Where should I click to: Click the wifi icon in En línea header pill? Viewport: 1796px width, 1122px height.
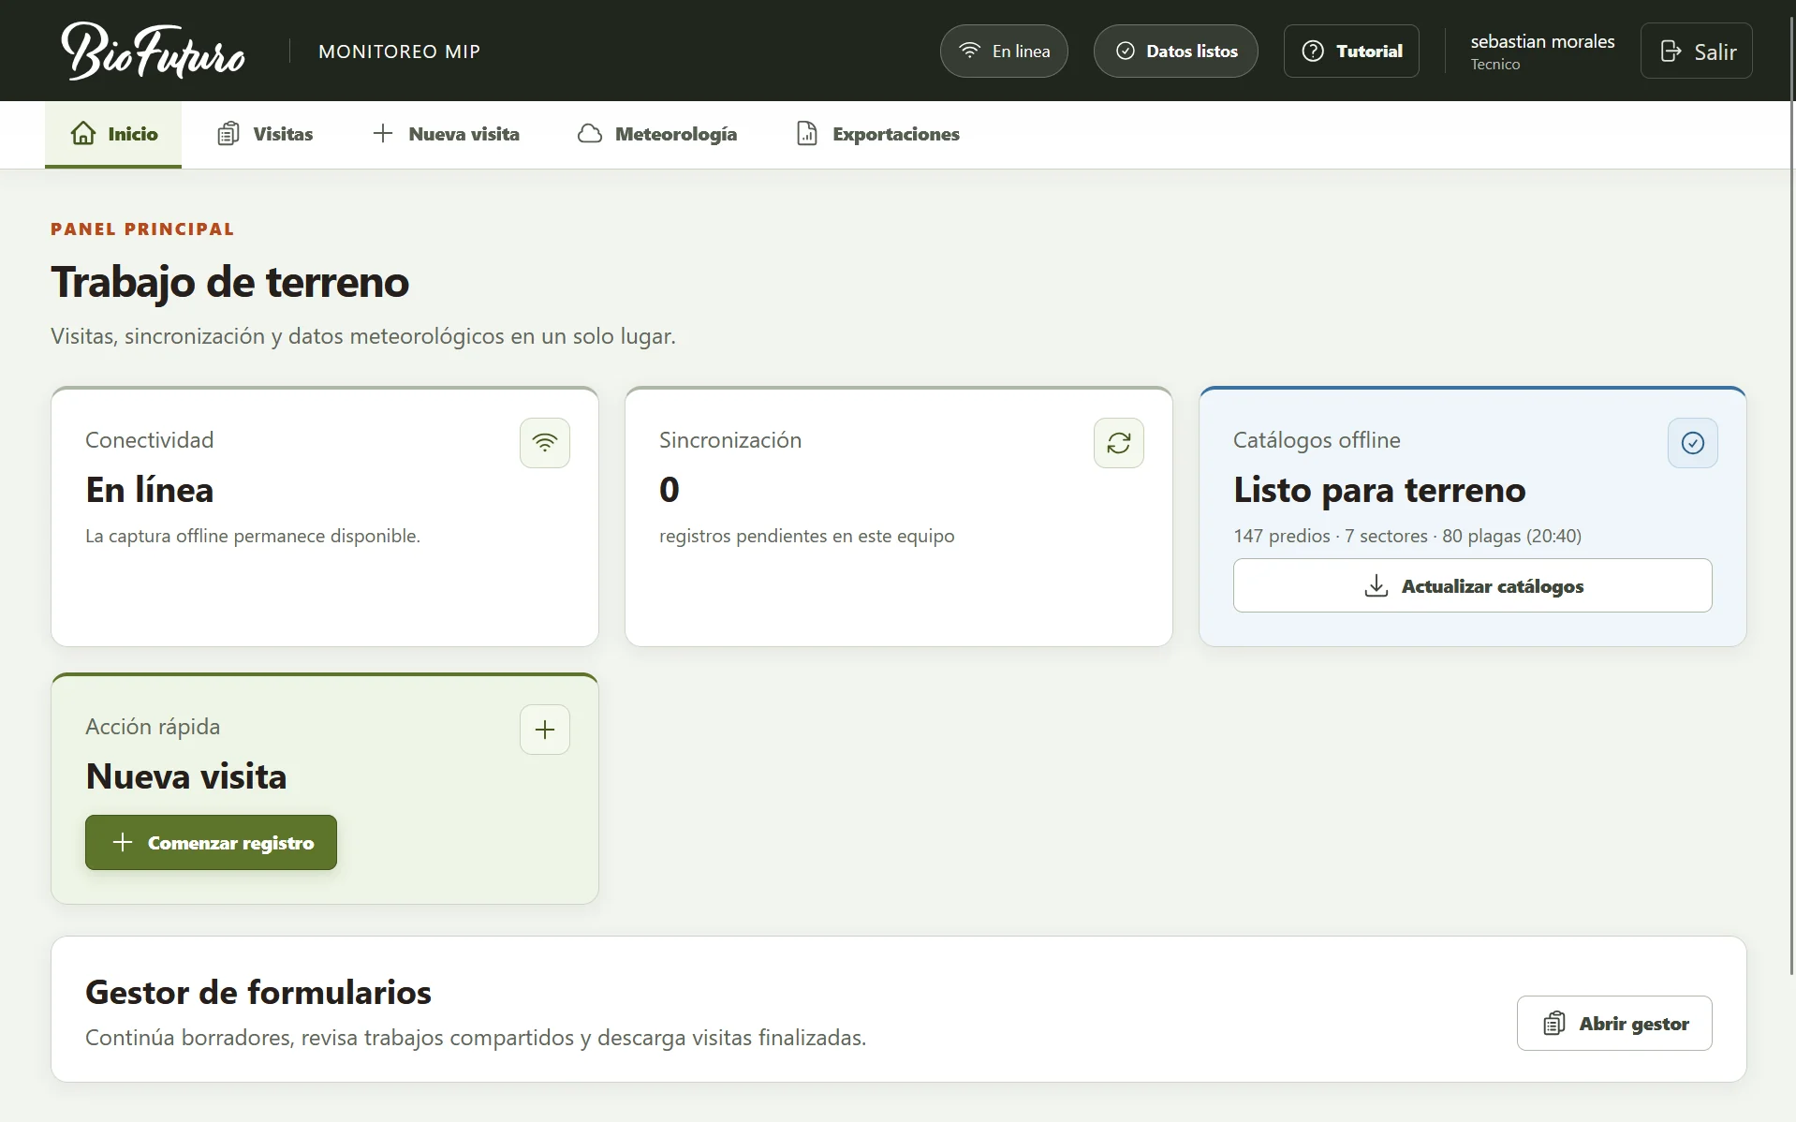point(970,51)
